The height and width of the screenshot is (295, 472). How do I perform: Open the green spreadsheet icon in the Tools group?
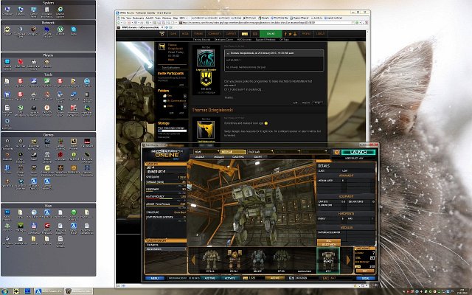(x=47, y=81)
